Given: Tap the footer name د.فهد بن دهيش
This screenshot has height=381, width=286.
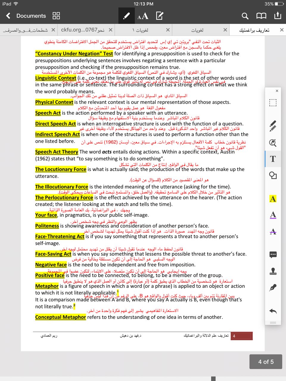Looking at the screenshot, I should point(130,336).
